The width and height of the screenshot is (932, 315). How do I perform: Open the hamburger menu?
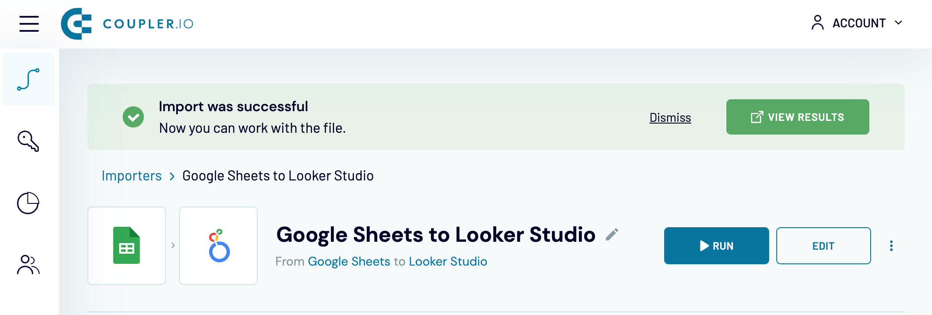(x=29, y=24)
